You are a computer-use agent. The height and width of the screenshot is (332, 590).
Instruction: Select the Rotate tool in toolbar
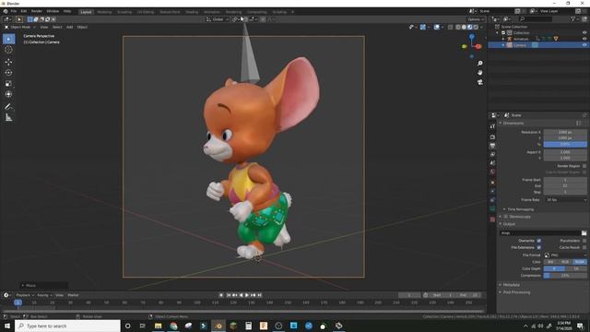(8, 73)
